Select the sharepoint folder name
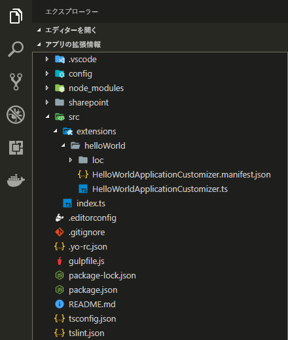288x340 pixels. [88, 103]
